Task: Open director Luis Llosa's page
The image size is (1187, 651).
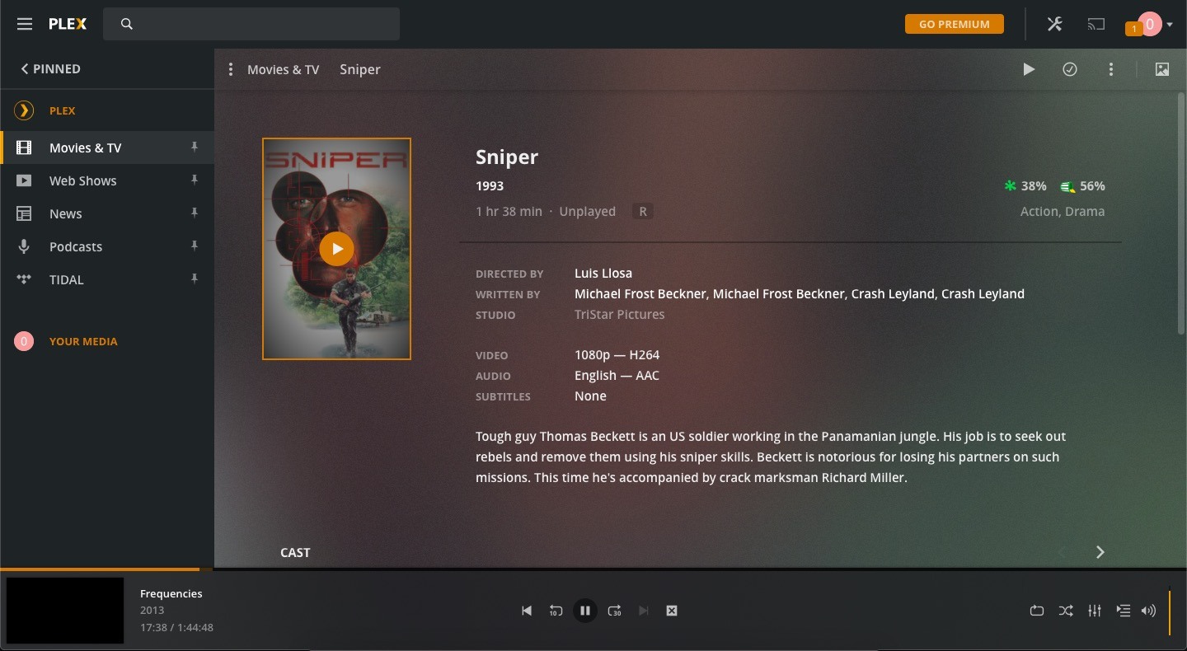Action: pos(603,273)
